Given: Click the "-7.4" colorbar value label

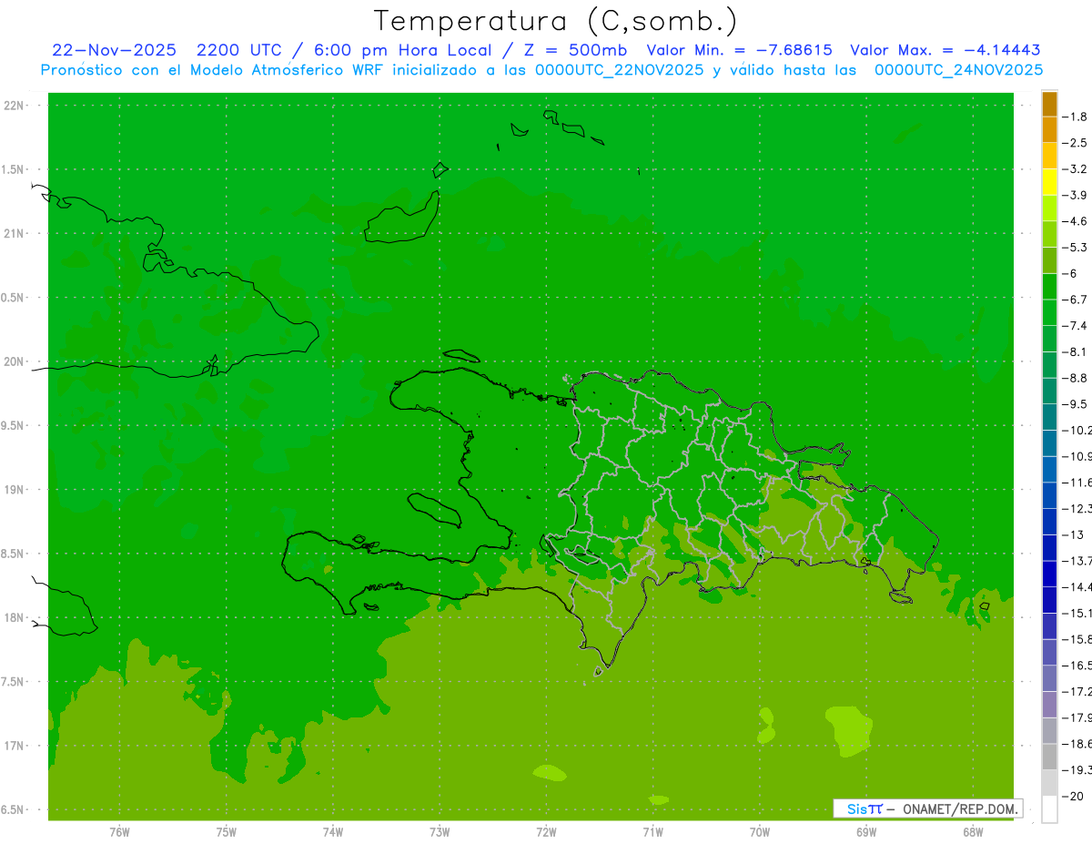Looking at the screenshot, I should click(1077, 326).
